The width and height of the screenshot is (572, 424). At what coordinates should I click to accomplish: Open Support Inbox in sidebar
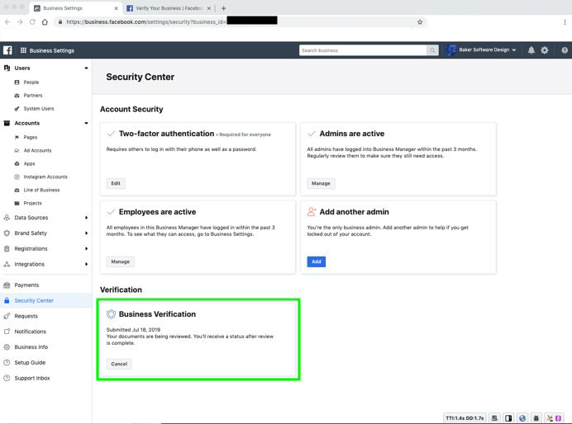pyautogui.click(x=31, y=378)
